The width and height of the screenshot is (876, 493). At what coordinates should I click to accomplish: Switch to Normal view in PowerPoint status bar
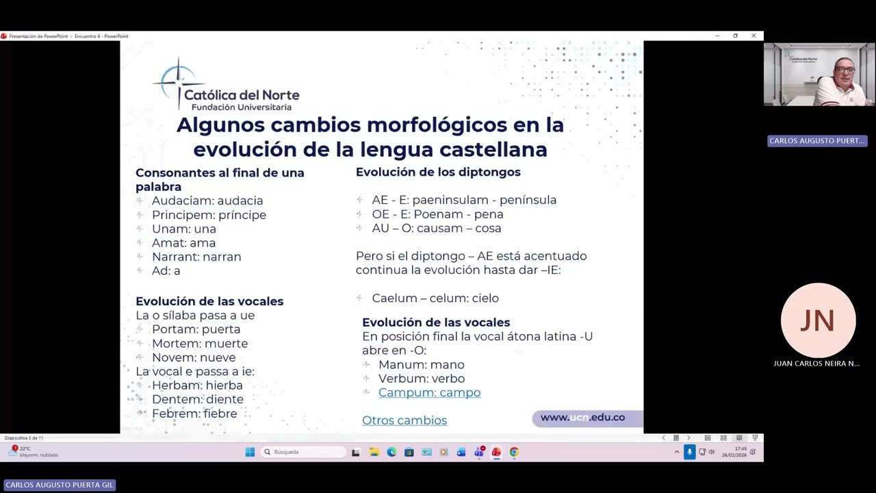click(708, 438)
